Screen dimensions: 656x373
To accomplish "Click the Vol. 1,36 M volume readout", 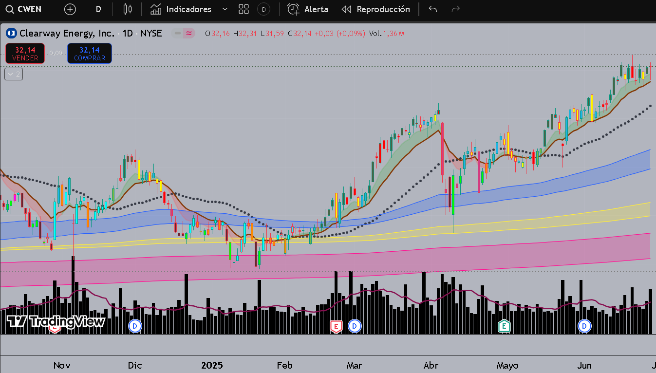I will tap(387, 34).
